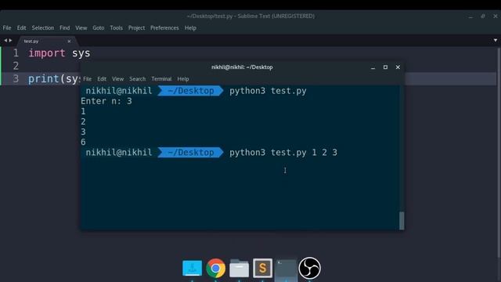Click the second '~/Desktop' prompt segment
Viewport: 501px width, 282px height.
click(x=190, y=153)
